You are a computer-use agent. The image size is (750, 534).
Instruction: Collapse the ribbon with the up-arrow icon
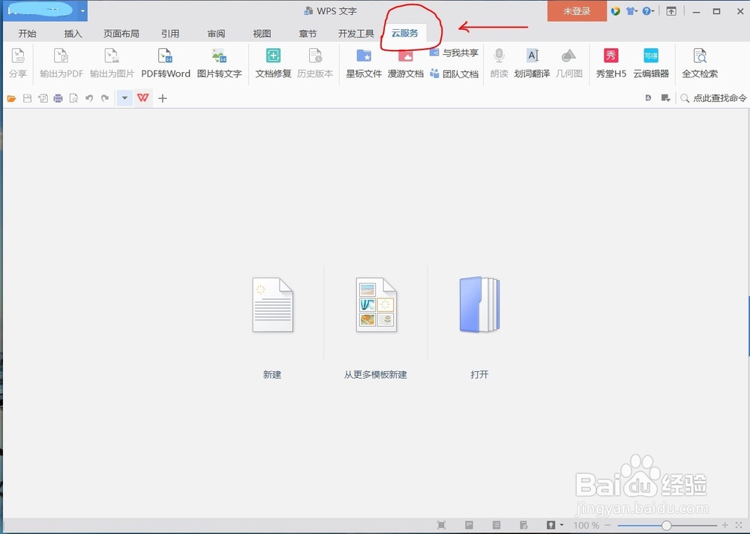(671, 11)
